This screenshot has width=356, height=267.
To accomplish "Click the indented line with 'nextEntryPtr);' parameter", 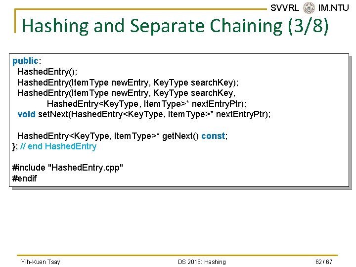I will click(x=146, y=104).
